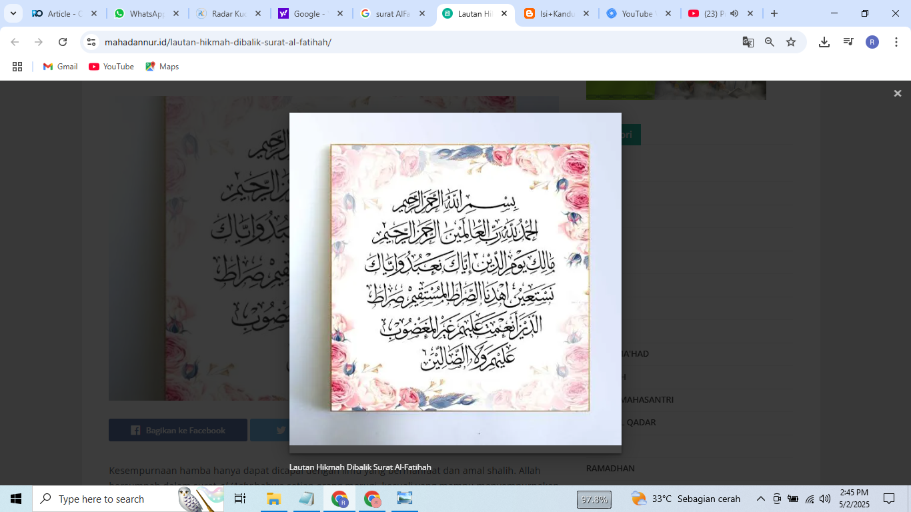
Task: Click the Type here to search box
Action: point(129,499)
